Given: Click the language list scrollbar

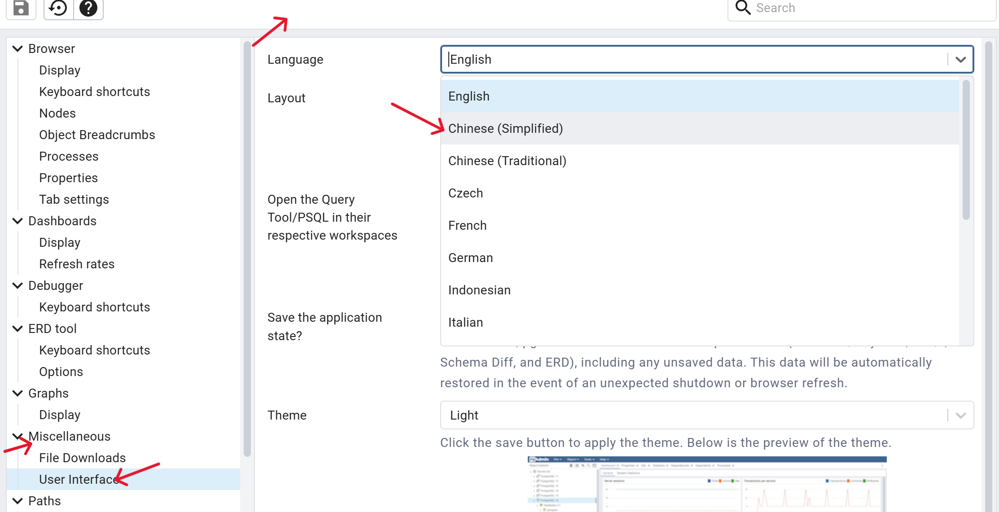Looking at the screenshot, I should 966,150.
